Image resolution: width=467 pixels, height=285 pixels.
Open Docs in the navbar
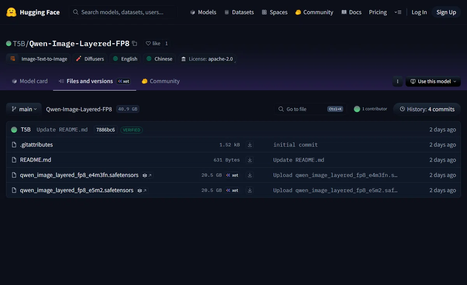351,12
